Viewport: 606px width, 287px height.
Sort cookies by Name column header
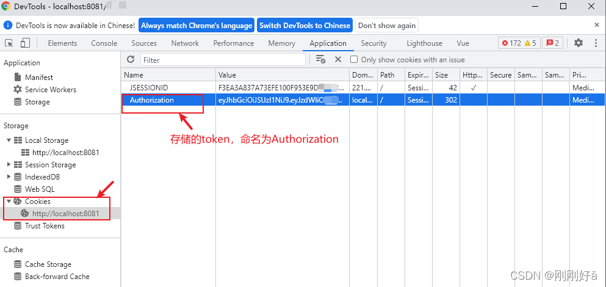[x=168, y=75]
